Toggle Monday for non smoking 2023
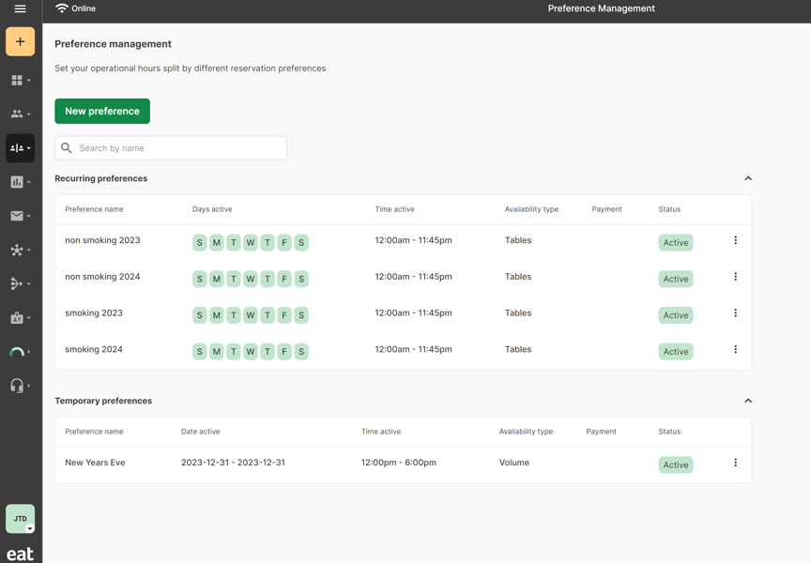Screen dimensions: 811x563 coord(216,242)
